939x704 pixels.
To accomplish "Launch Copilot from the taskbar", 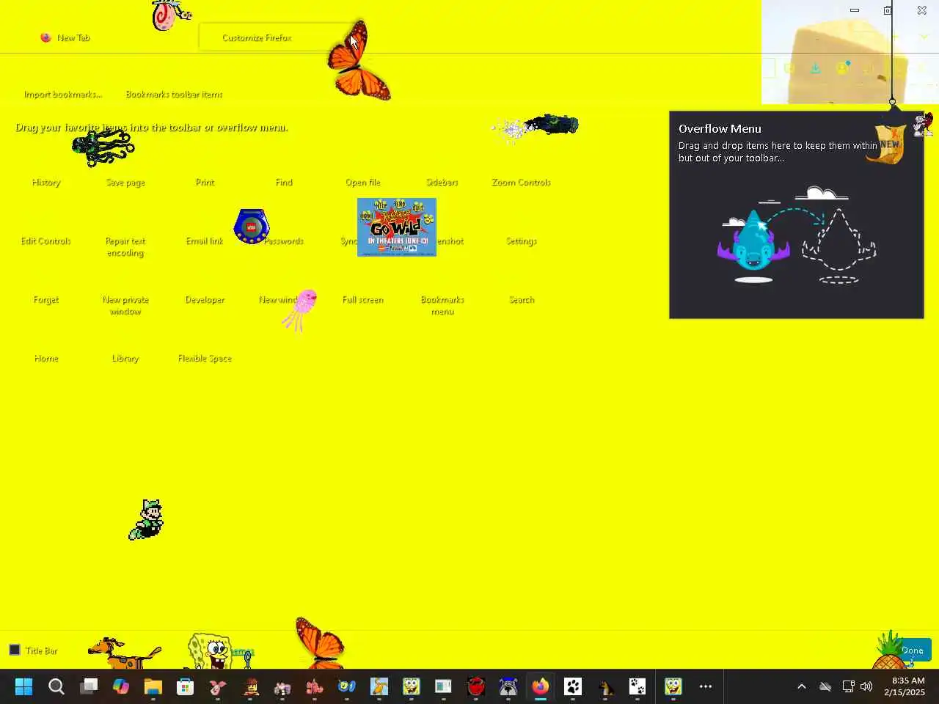I will pos(121,686).
